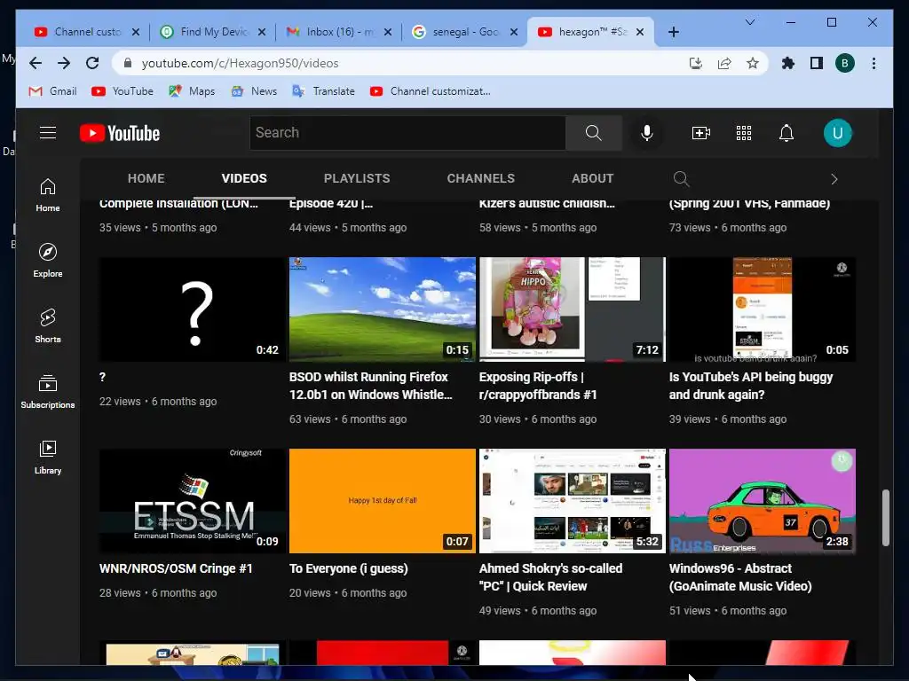Close the senegal Google tab

coord(514,32)
